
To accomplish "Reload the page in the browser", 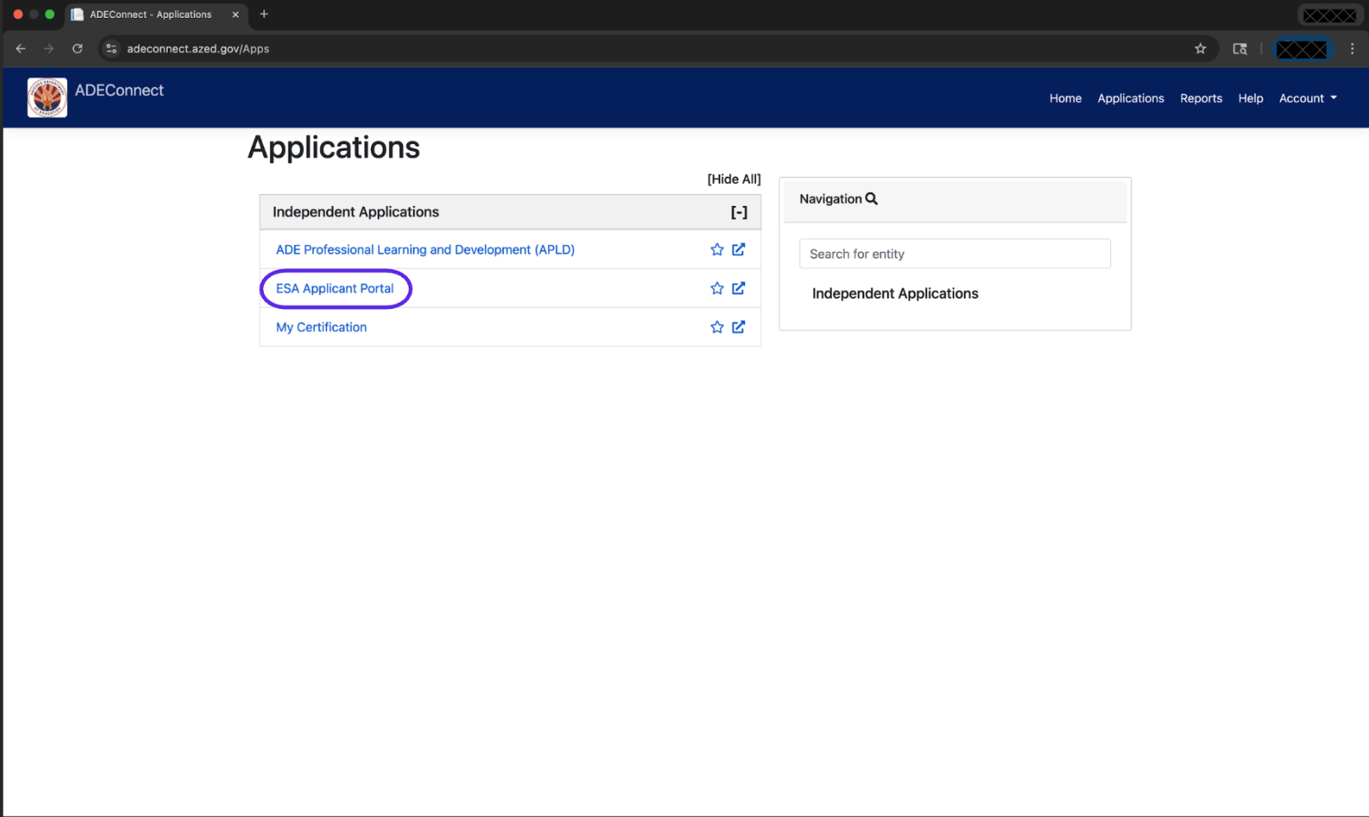I will coord(77,49).
